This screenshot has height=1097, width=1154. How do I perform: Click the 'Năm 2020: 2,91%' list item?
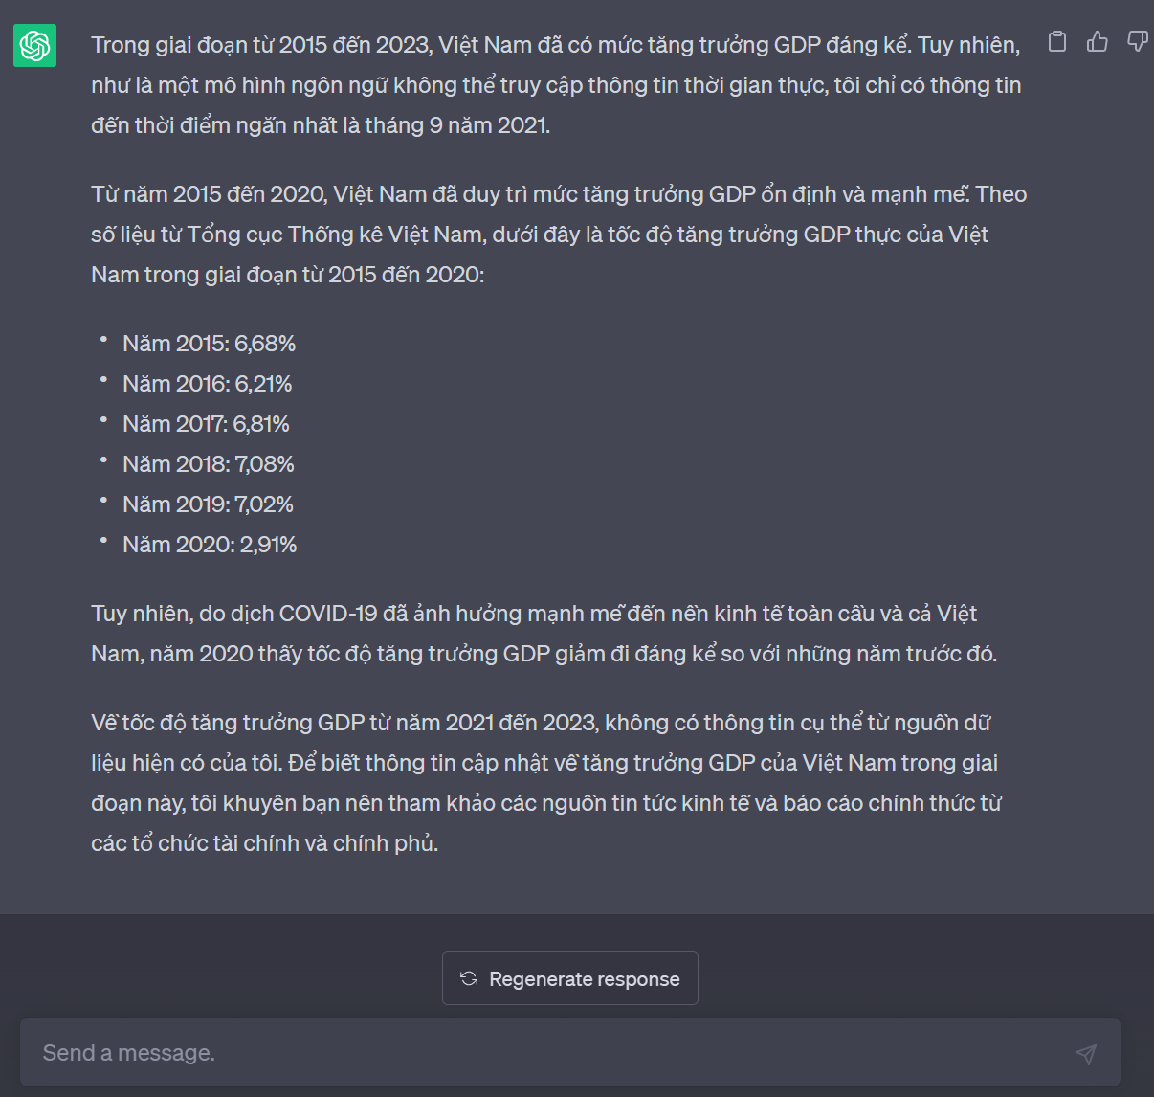point(210,545)
